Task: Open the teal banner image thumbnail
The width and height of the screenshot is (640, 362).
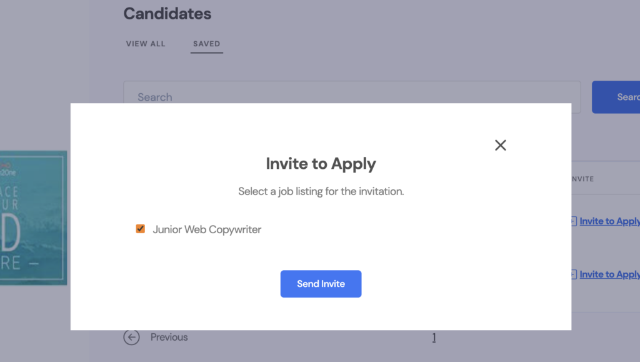Action: tap(33, 218)
